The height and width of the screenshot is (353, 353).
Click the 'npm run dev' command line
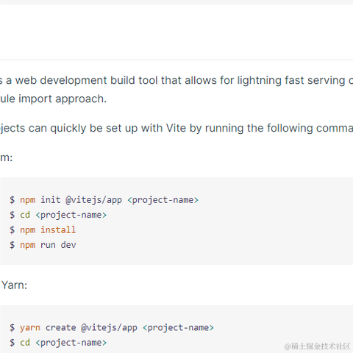[43, 245]
